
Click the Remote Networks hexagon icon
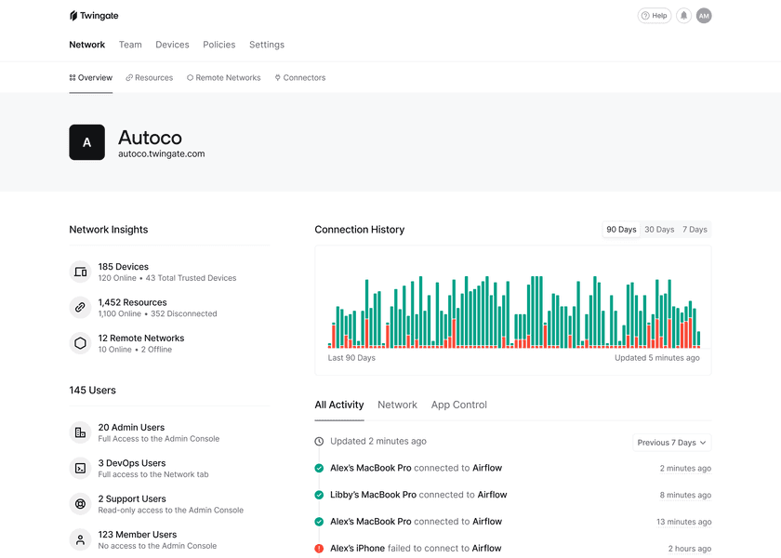(80, 343)
